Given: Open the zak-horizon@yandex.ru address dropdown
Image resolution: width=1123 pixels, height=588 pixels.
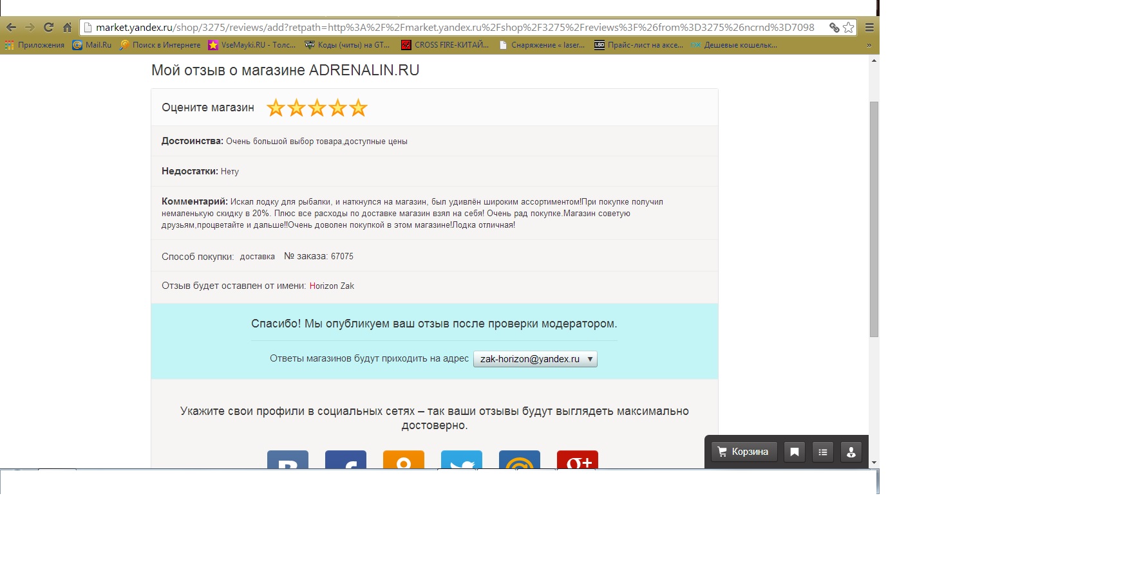Looking at the screenshot, I should [x=535, y=359].
